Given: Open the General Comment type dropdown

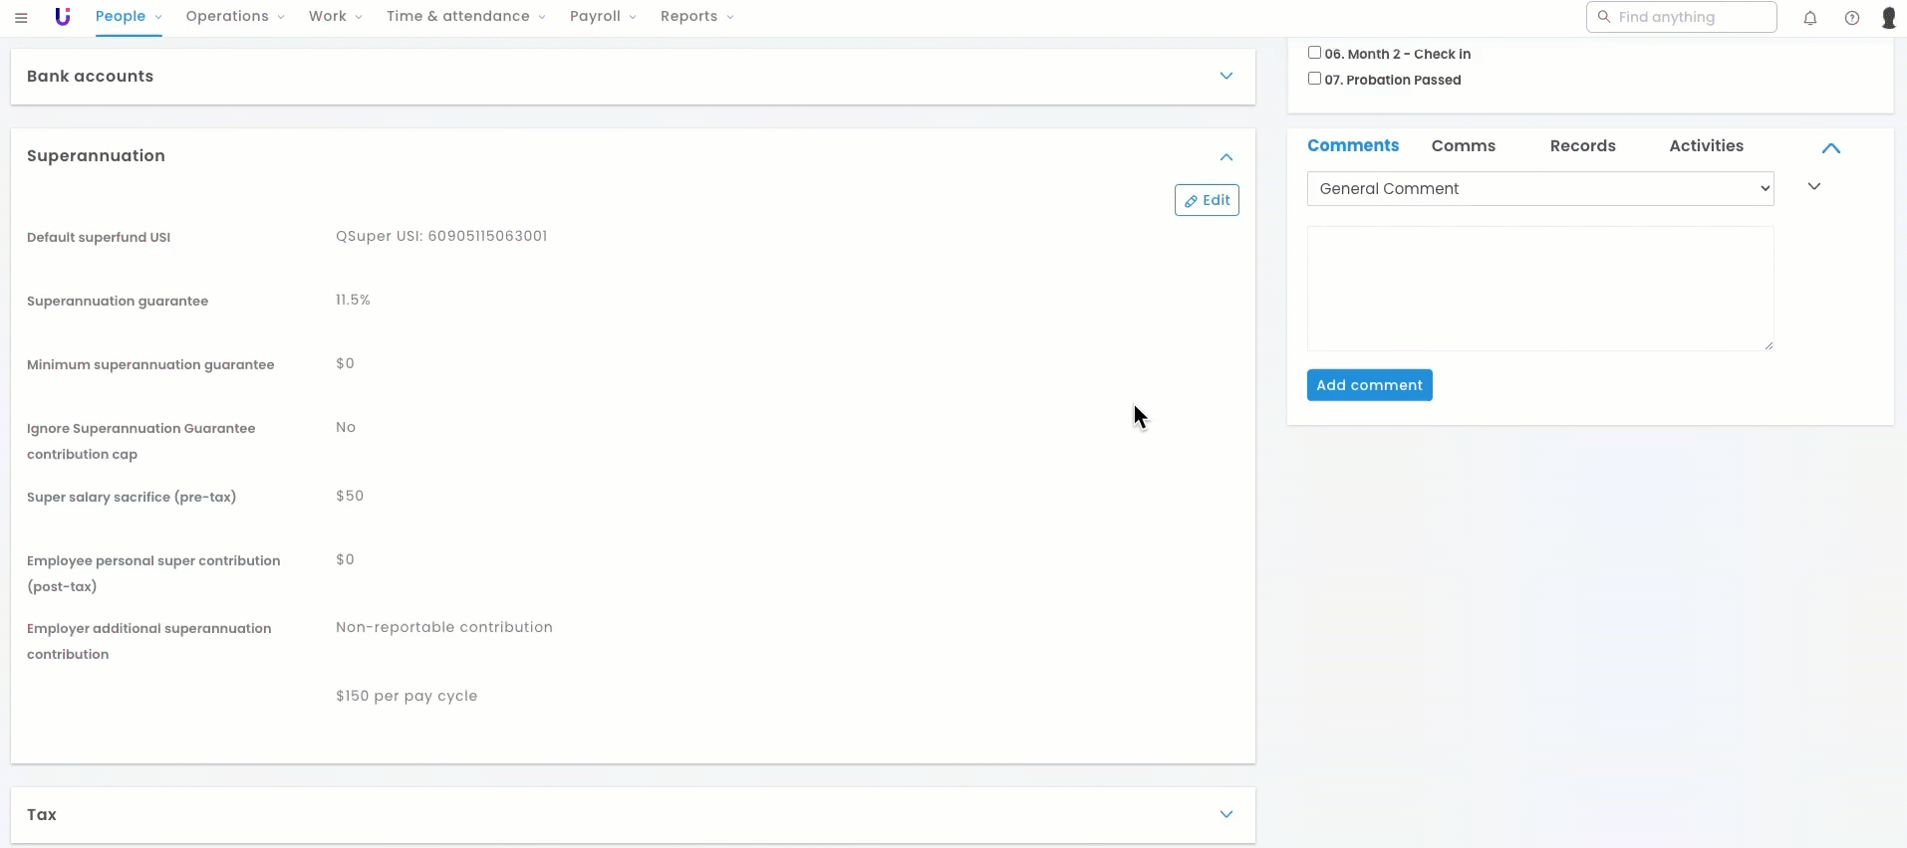Looking at the screenshot, I should [1539, 189].
